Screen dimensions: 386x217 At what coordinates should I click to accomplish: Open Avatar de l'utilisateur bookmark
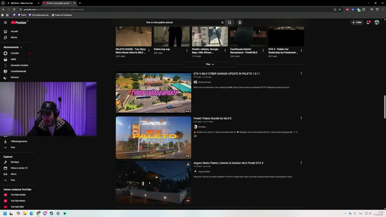click(62, 15)
